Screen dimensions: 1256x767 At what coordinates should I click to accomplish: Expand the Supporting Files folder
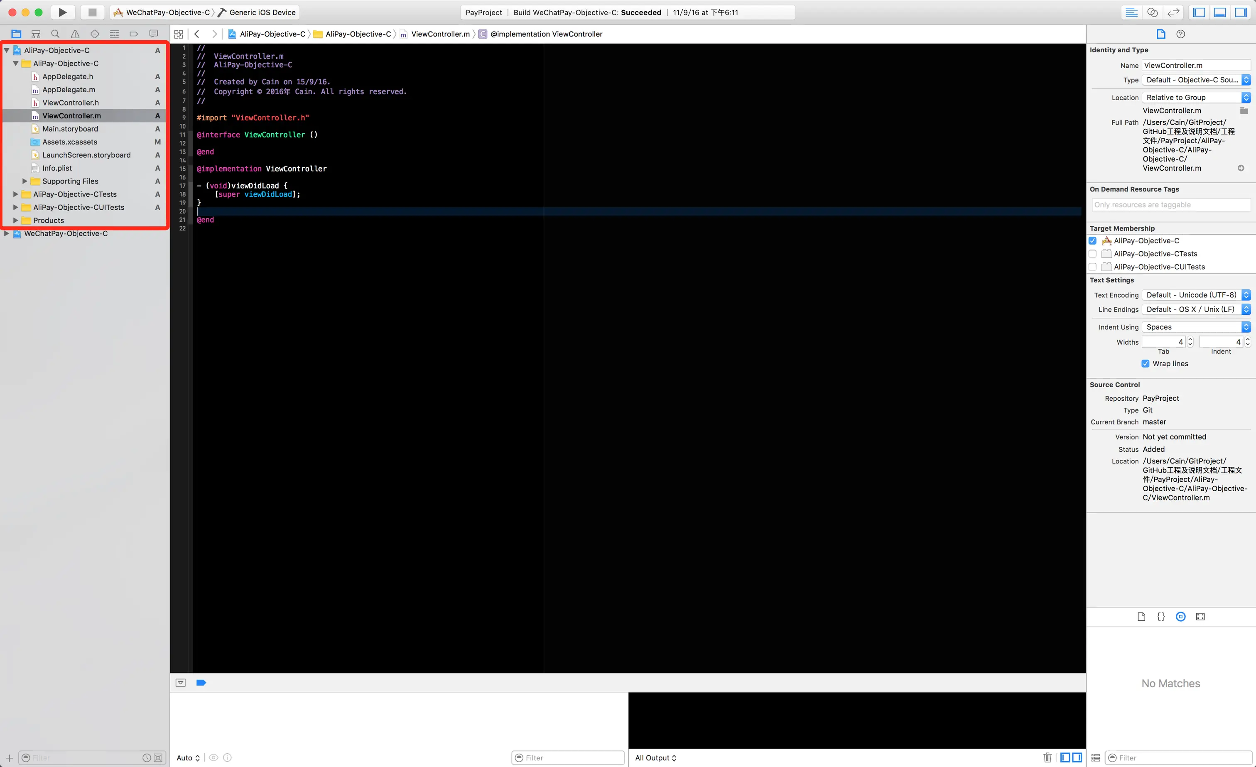25,181
